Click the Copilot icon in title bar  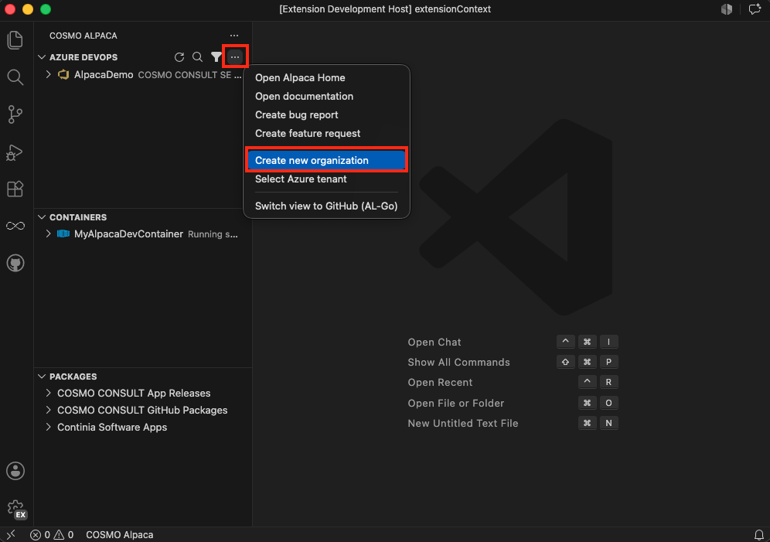click(727, 9)
